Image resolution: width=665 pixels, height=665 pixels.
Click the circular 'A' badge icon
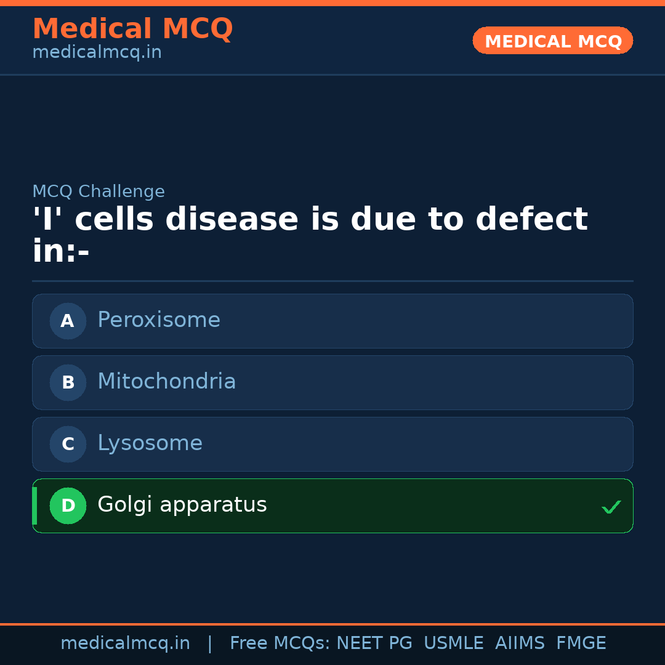pos(68,321)
